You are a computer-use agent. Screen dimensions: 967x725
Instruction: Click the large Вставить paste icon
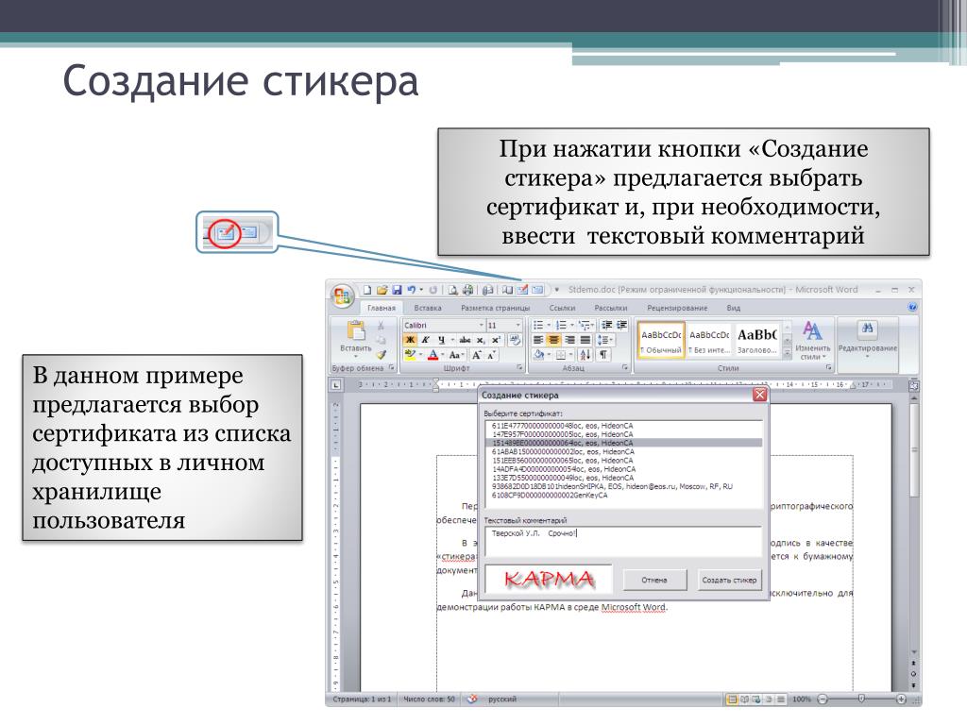coord(356,329)
